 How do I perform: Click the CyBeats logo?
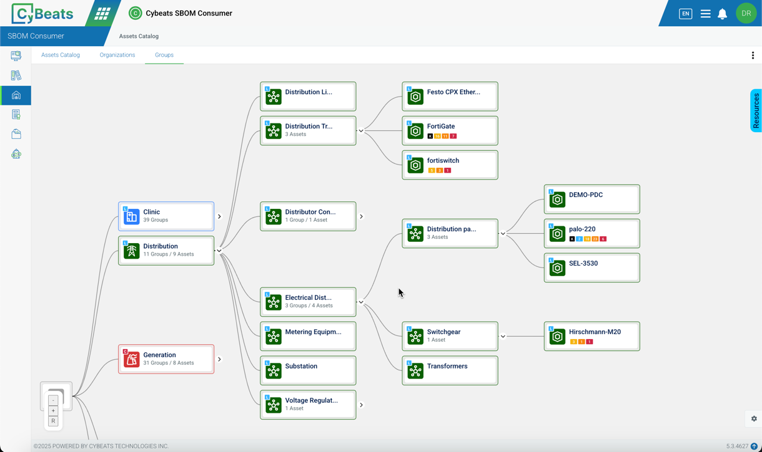pos(42,13)
